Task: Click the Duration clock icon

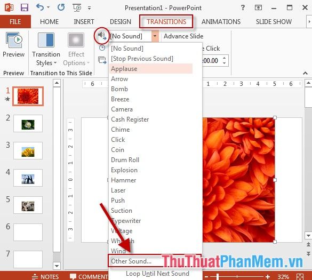Action: point(102,48)
